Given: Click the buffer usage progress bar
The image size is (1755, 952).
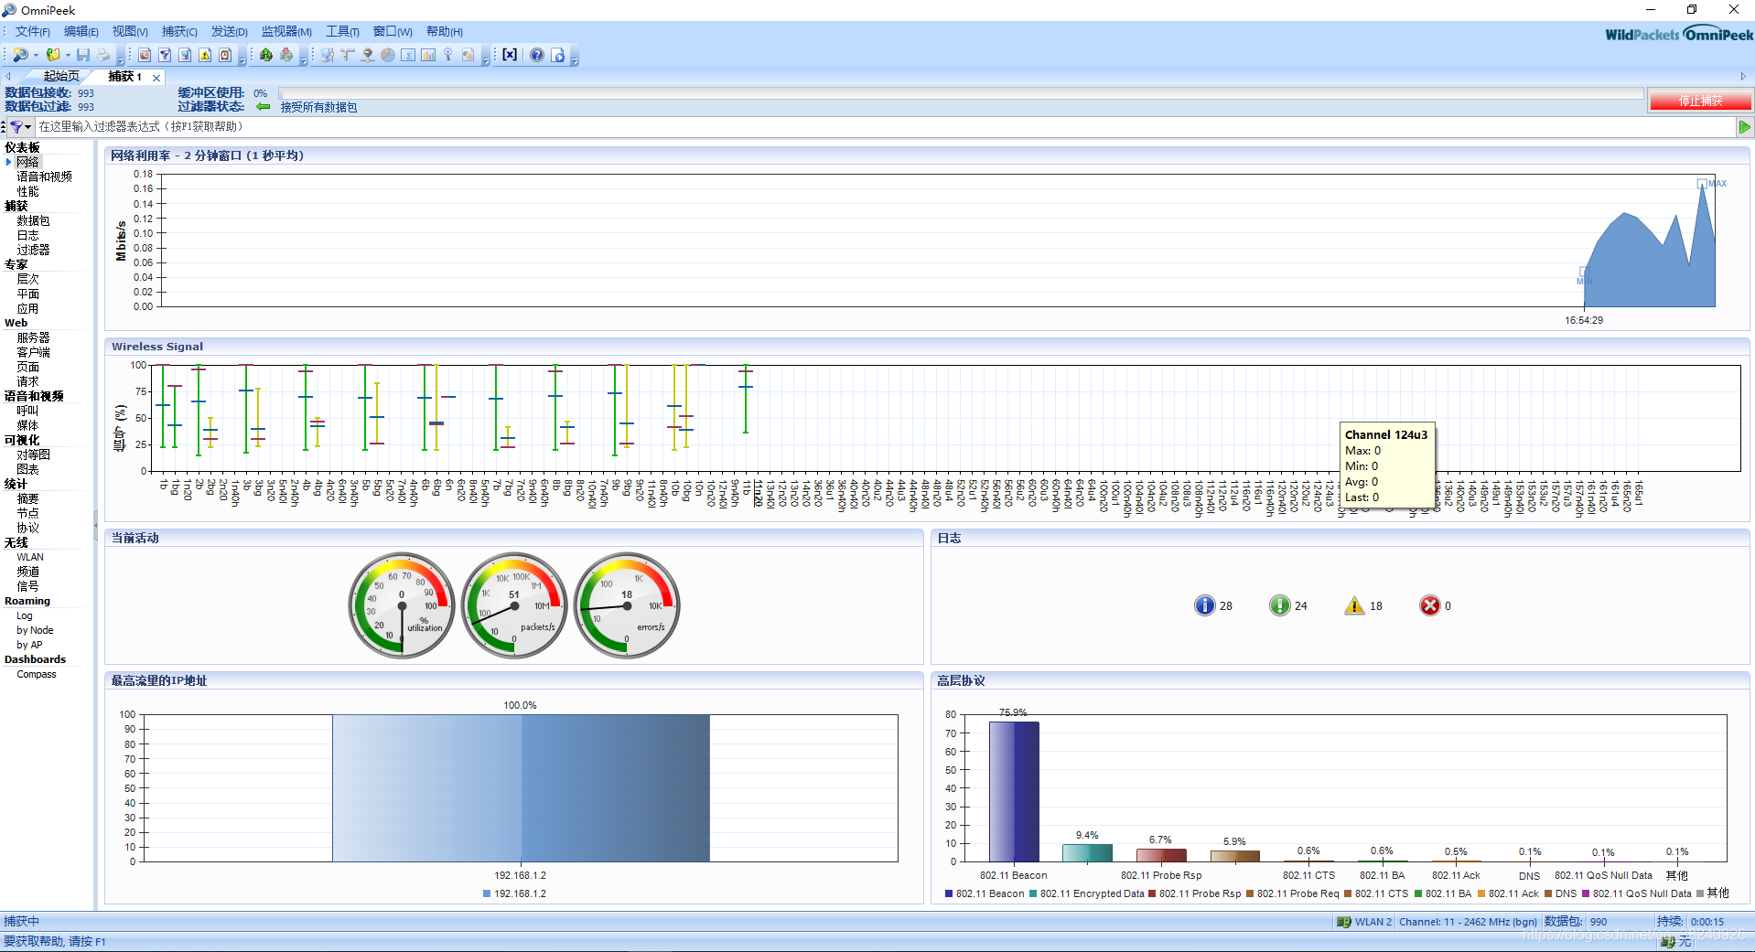Looking at the screenshot, I should point(961,93).
